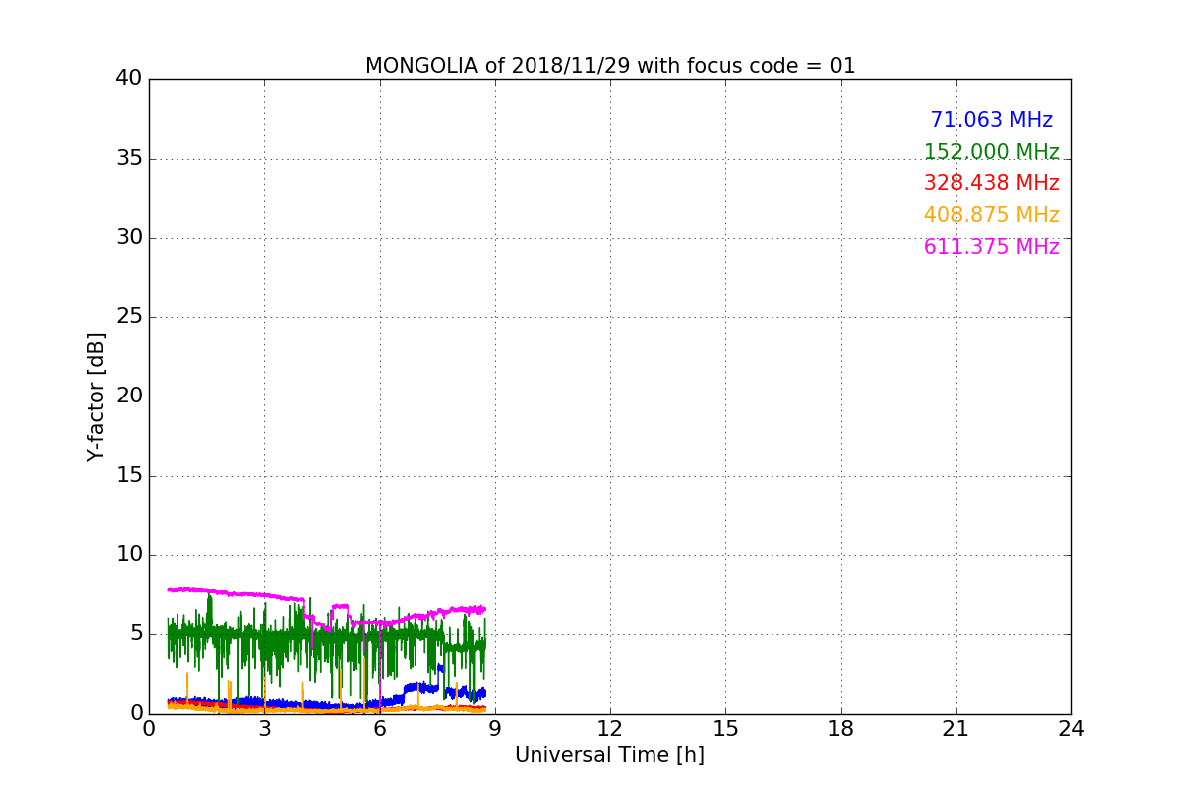
Task: Click the y-axis tick label 40
Action: [x=129, y=79]
